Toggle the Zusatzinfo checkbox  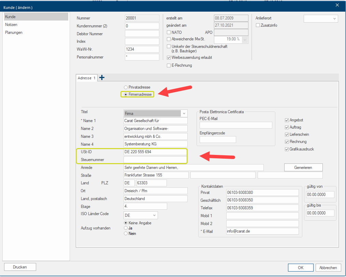(258, 25)
